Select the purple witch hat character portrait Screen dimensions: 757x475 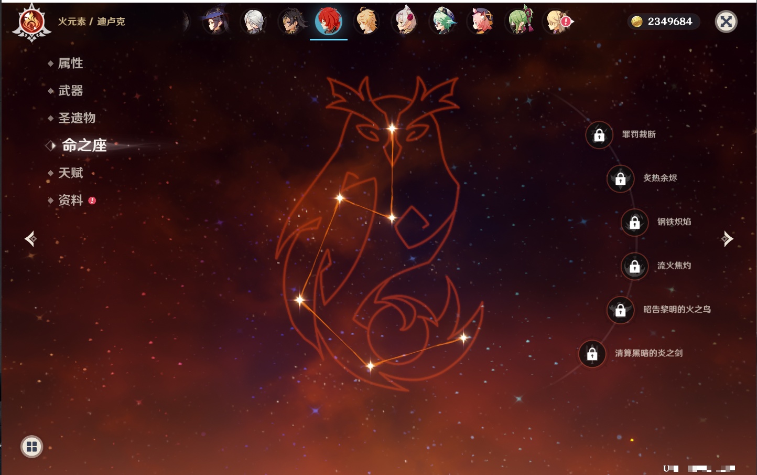[215, 22]
